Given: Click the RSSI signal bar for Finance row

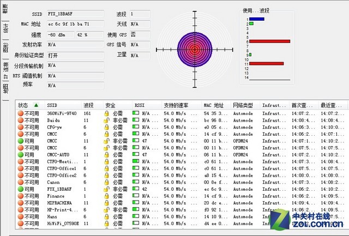Looking at the screenshot, I should click(136, 196).
